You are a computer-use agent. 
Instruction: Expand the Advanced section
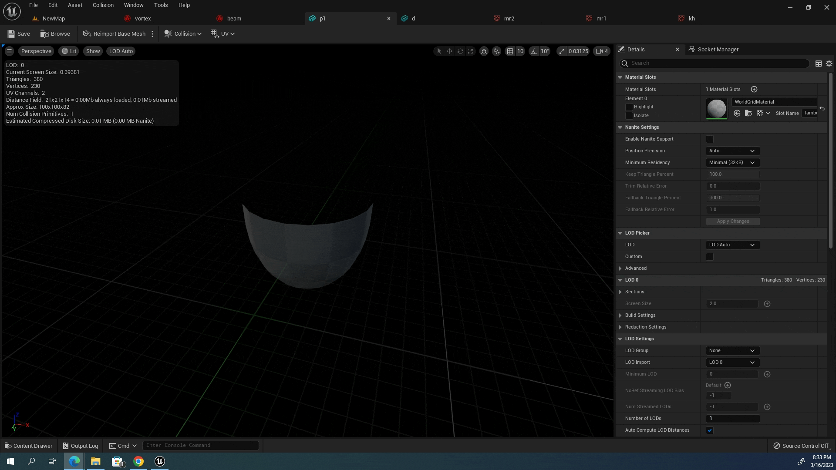(x=620, y=269)
